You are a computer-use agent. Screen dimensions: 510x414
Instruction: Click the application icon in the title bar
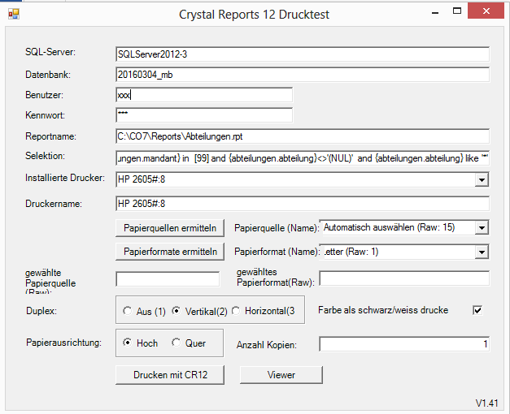click(x=13, y=14)
